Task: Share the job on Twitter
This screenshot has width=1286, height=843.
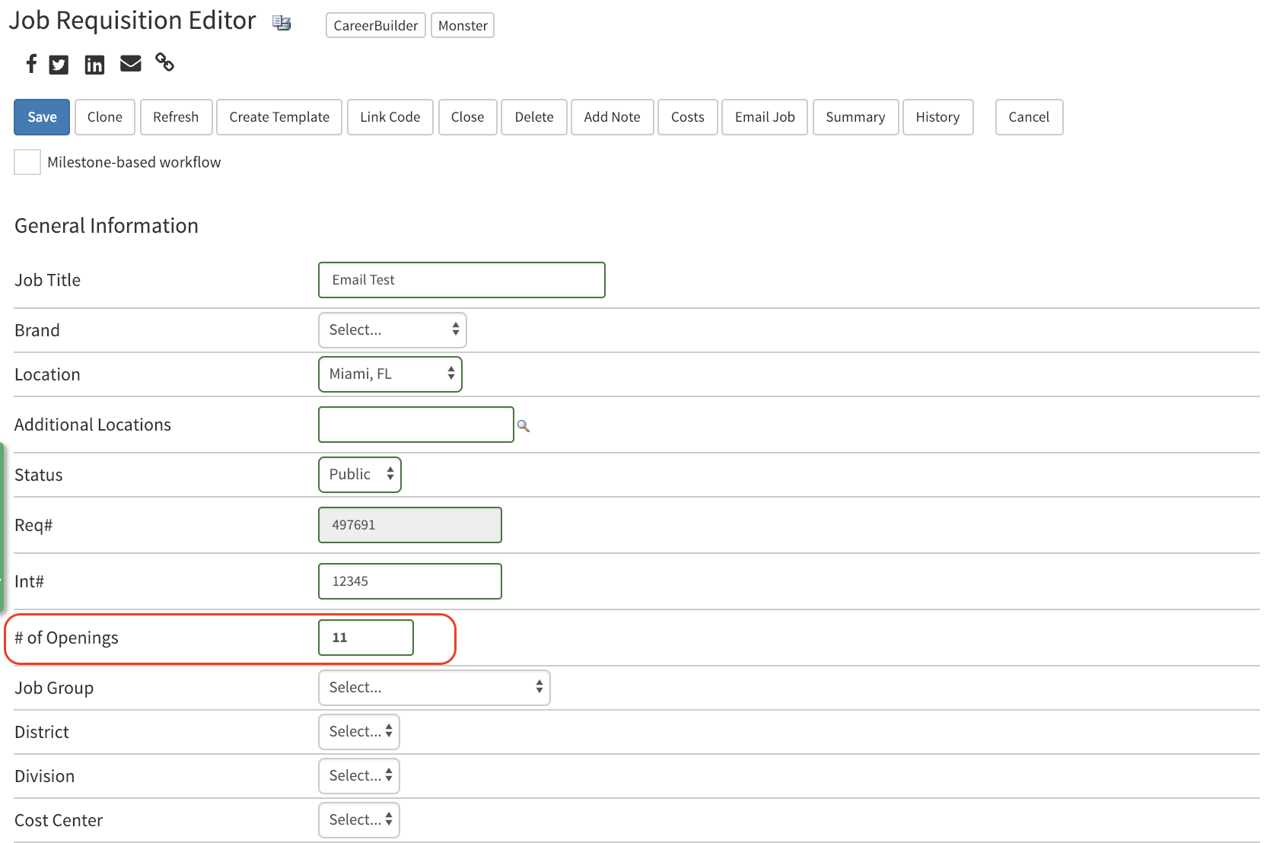Action: point(59,64)
